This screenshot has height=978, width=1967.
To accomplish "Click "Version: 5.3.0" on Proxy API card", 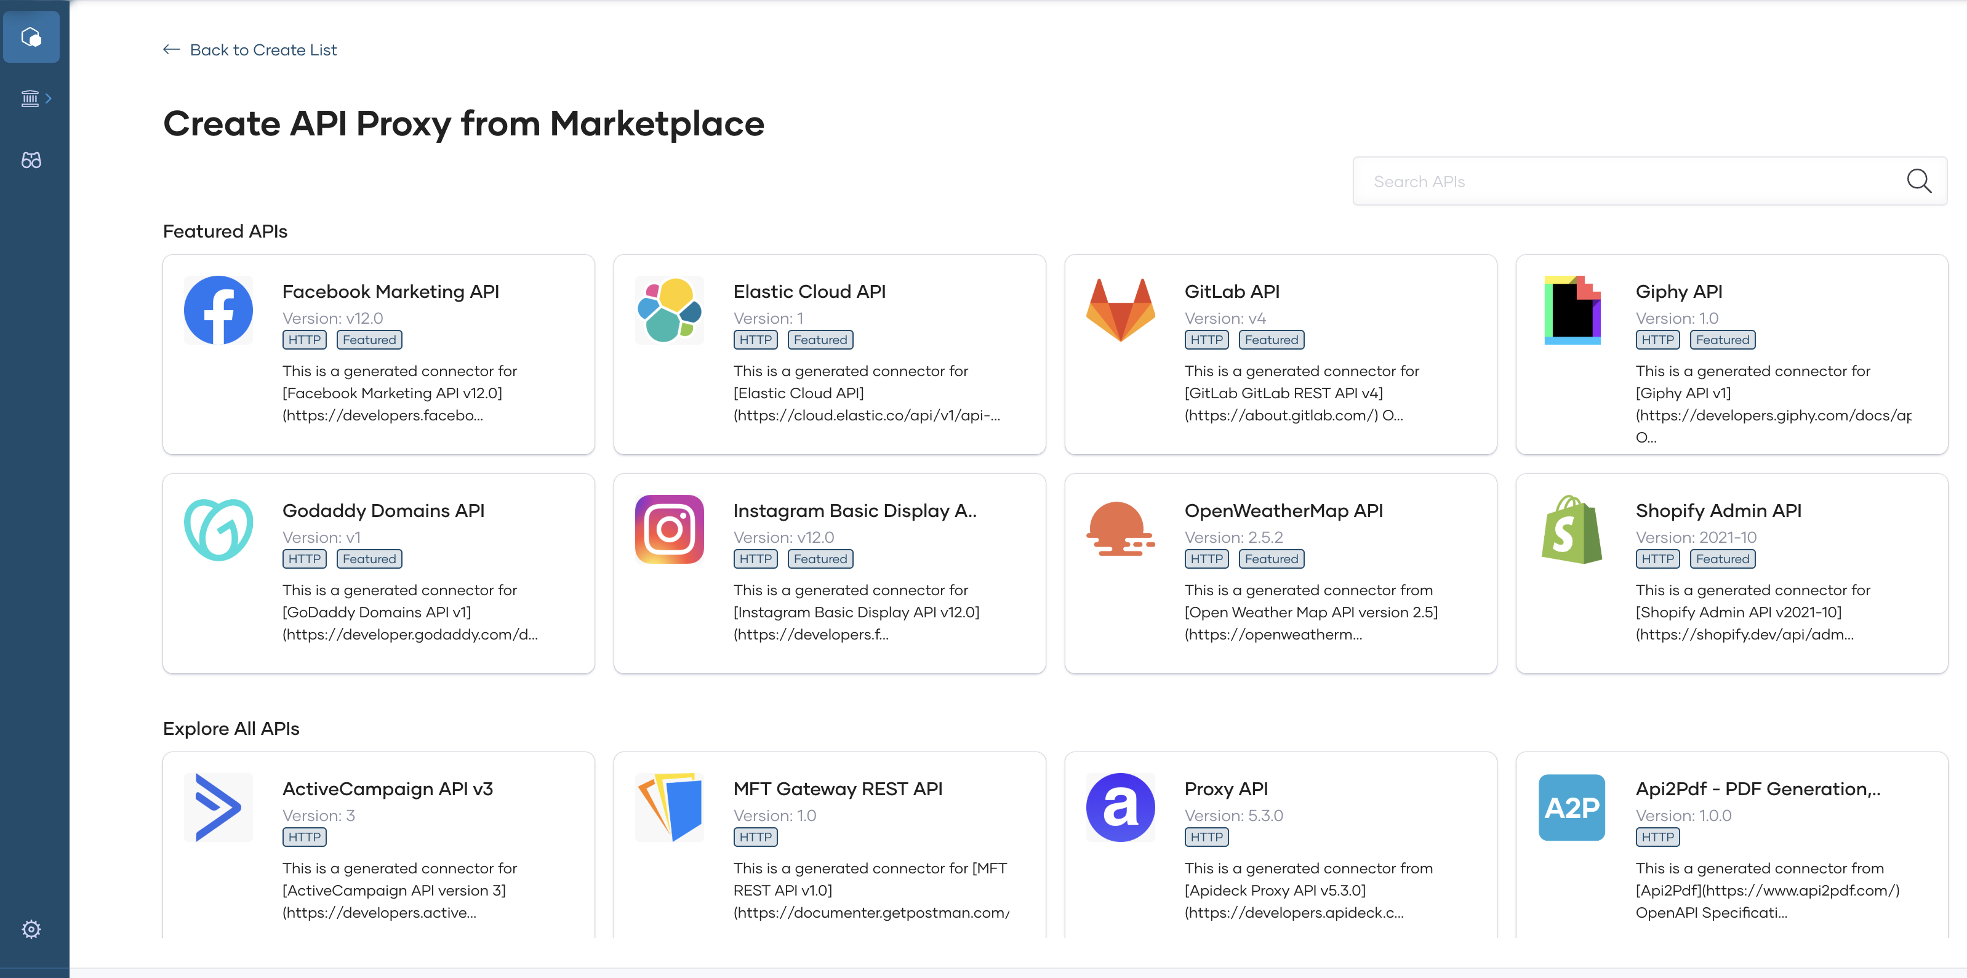I will pyautogui.click(x=1234, y=816).
